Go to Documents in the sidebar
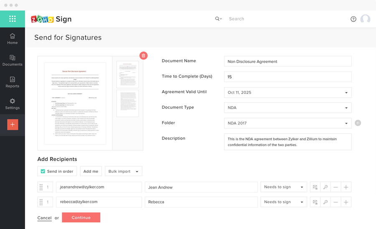 click(x=13, y=60)
